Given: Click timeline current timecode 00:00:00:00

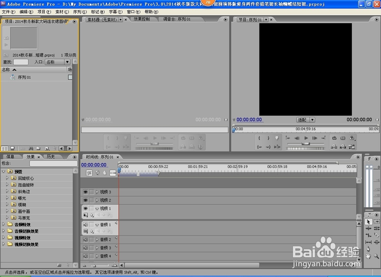Looking at the screenshot, I should [94, 165].
